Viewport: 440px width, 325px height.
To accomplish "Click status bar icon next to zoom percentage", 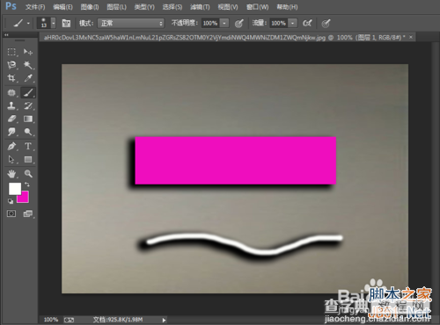I will click(69, 320).
